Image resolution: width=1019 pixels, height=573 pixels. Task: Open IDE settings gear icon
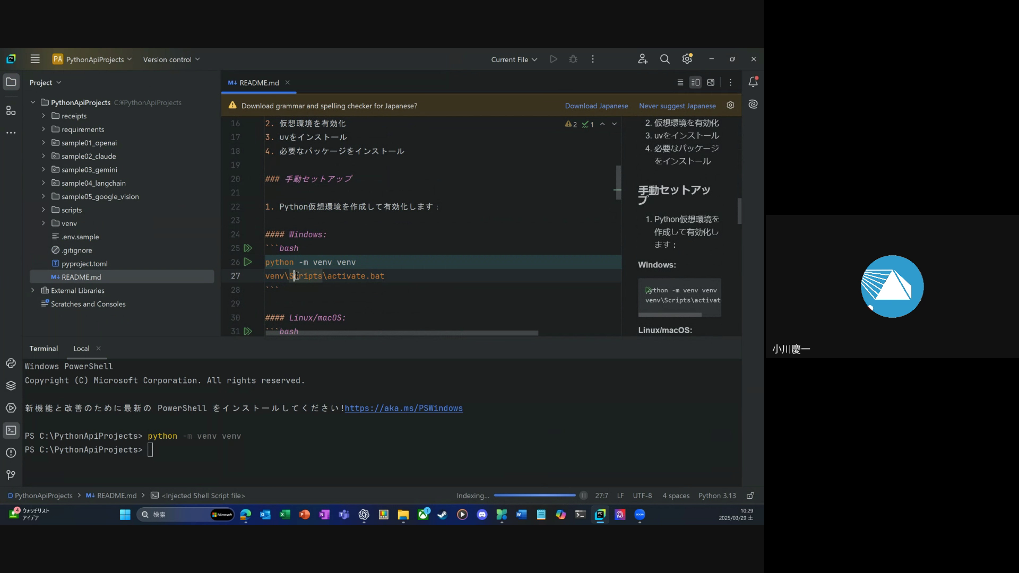pyautogui.click(x=687, y=59)
